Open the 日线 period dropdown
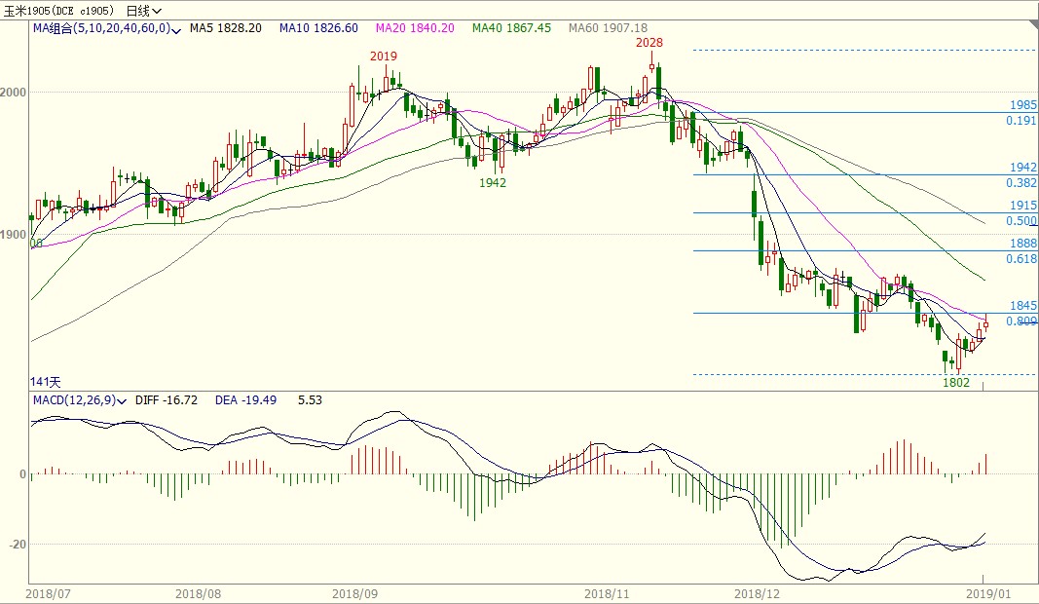Screen dimensions: 1039x604 [144, 11]
